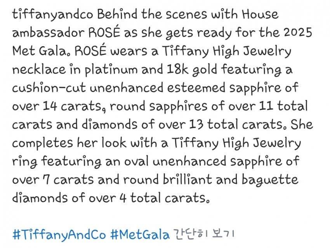Click the word 'completes'
Screen dimensions: 330x248
pyautogui.click(x=43, y=143)
